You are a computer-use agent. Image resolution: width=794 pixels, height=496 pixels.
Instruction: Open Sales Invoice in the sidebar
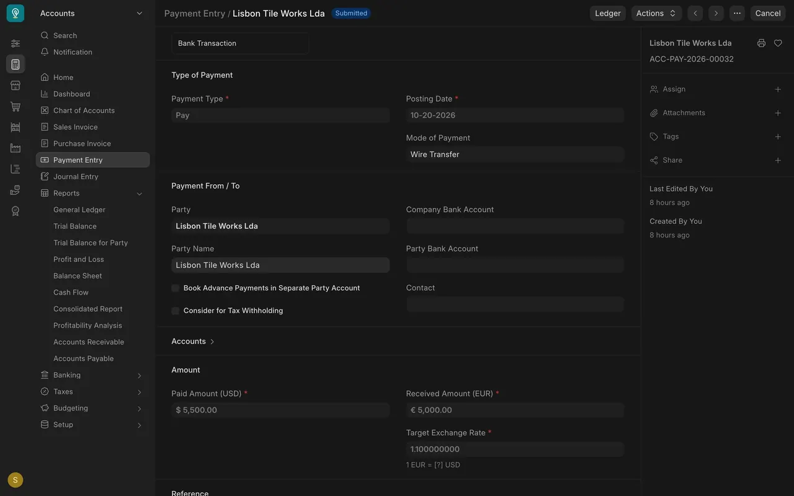point(92,127)
